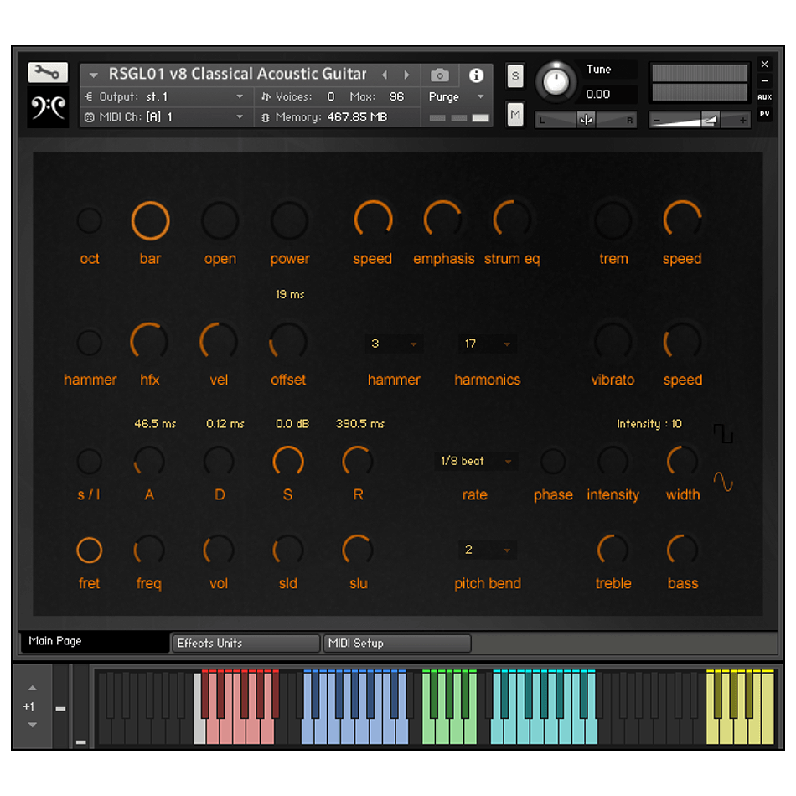This screenshot has width=796, height=796.
Task: Toggle the power chord button
Action: (x=289, y=221)
